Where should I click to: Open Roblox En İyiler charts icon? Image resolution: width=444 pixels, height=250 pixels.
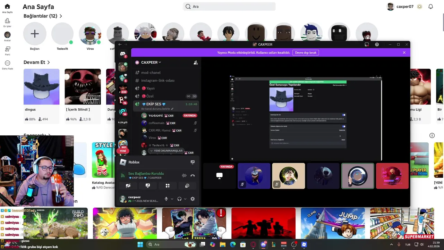coord(7,21)
